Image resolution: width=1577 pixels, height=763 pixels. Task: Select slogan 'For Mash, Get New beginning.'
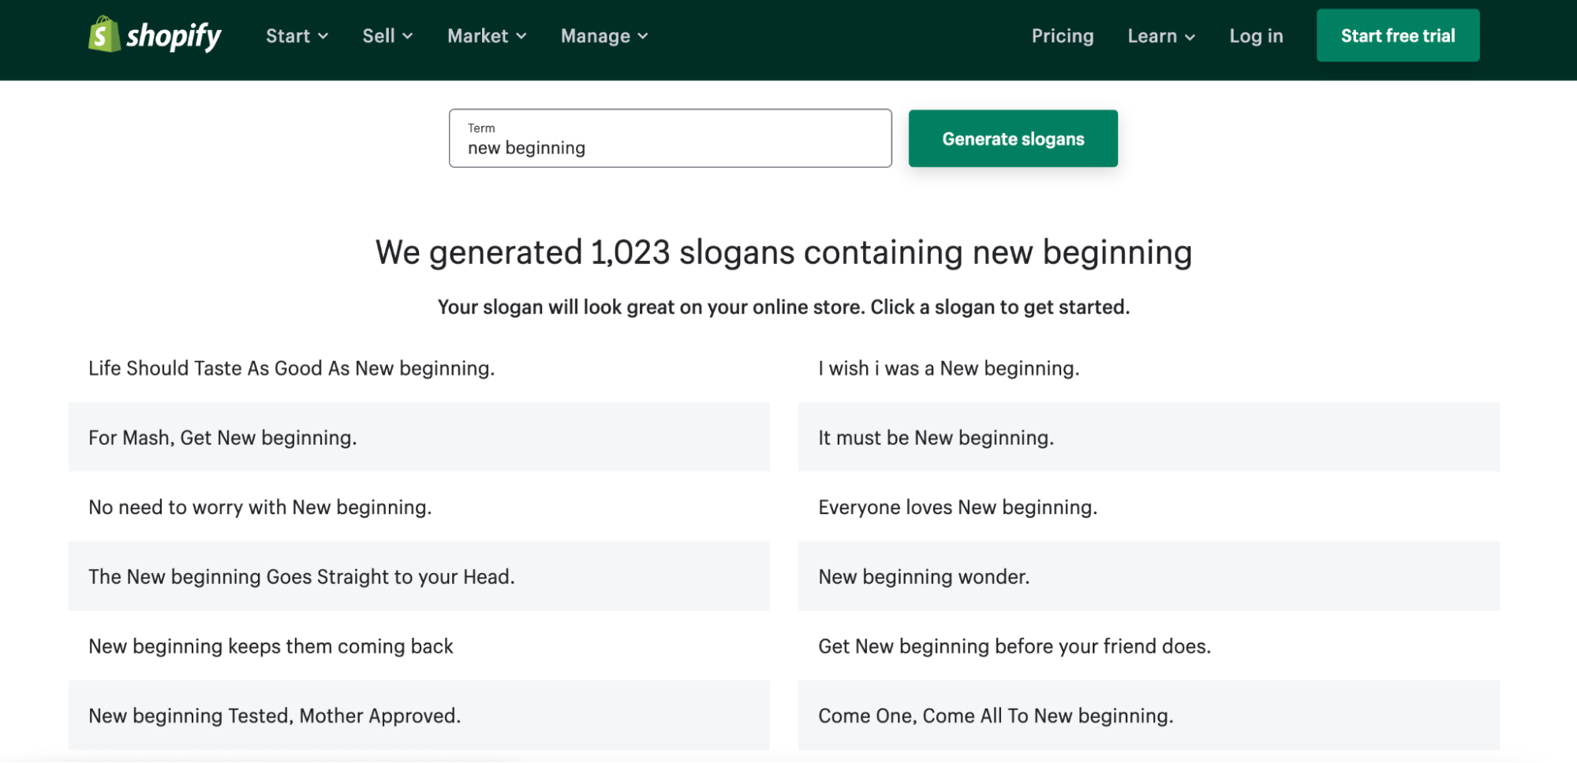(x=419, y=437)
